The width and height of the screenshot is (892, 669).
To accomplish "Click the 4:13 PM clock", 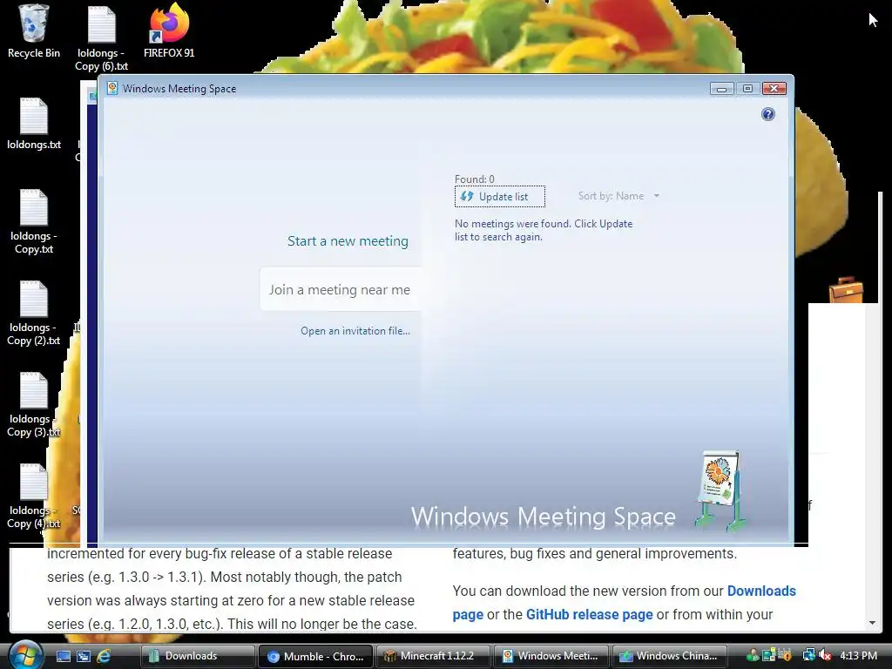I will point(858,655).
